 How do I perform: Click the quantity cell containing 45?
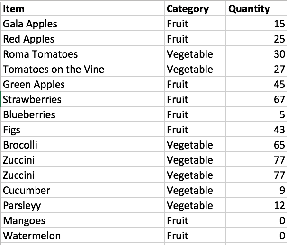(x=256, y=84)
